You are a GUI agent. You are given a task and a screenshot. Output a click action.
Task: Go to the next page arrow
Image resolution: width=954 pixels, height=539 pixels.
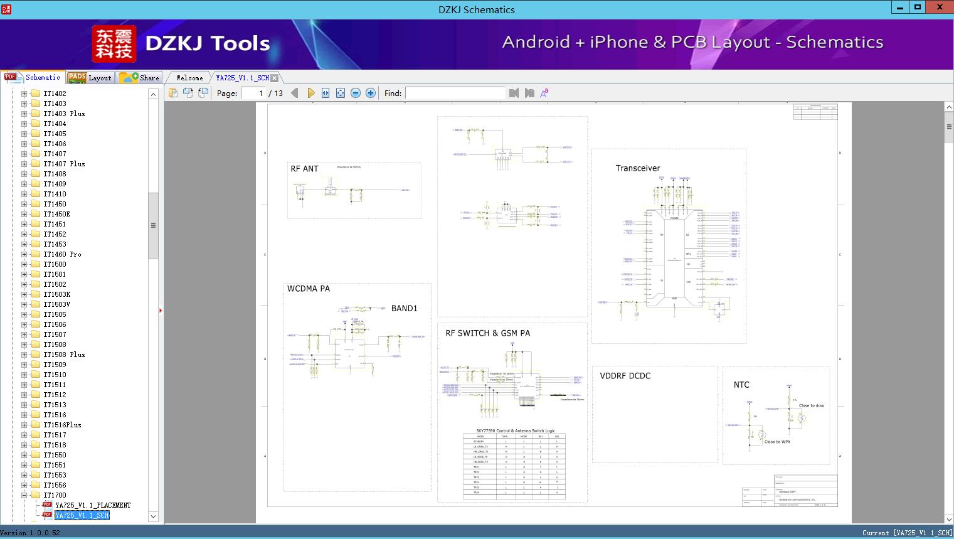[310, 93]
